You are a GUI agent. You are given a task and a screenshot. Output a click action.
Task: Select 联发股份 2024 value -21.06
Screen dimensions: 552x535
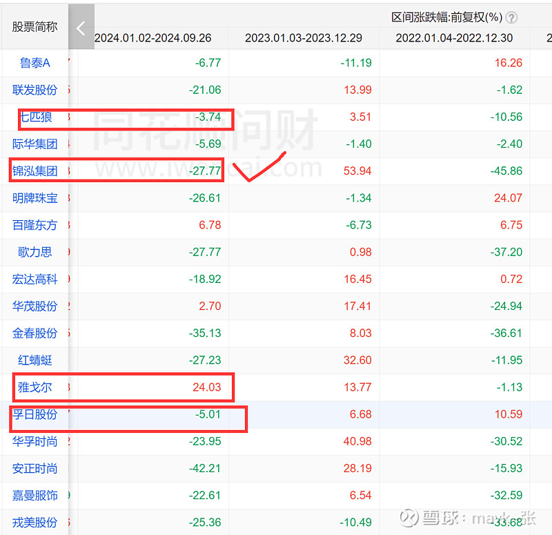pyautogui.click(x=205, y=90)
